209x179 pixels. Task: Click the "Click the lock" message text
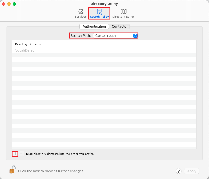click(51, 171)
